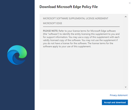Viewport: 133px width, 110px height.
Task: Click the line beginning '(the "software") to identify'
Action: click(81, 34)
